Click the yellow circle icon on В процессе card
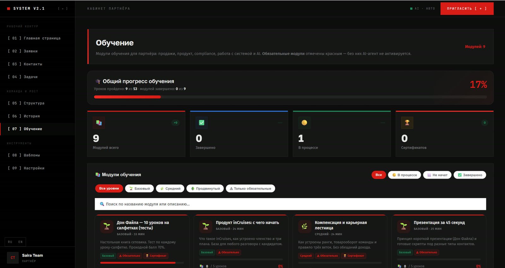This screenshot has width=505, height=268. coord(304,123)
